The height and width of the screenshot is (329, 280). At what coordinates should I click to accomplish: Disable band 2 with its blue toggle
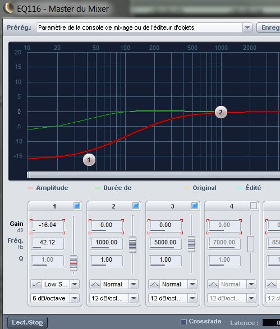pyautogui.click(x=136, y=206)
